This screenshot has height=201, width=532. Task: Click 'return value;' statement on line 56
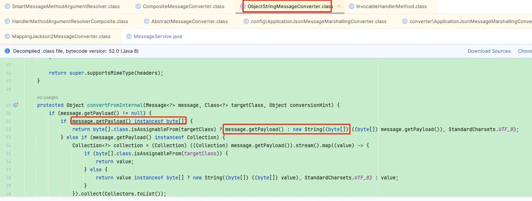point(115,161)
